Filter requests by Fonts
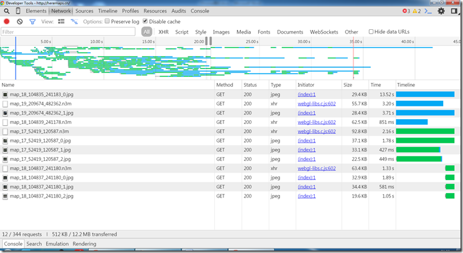 click(x=264, y=32)
